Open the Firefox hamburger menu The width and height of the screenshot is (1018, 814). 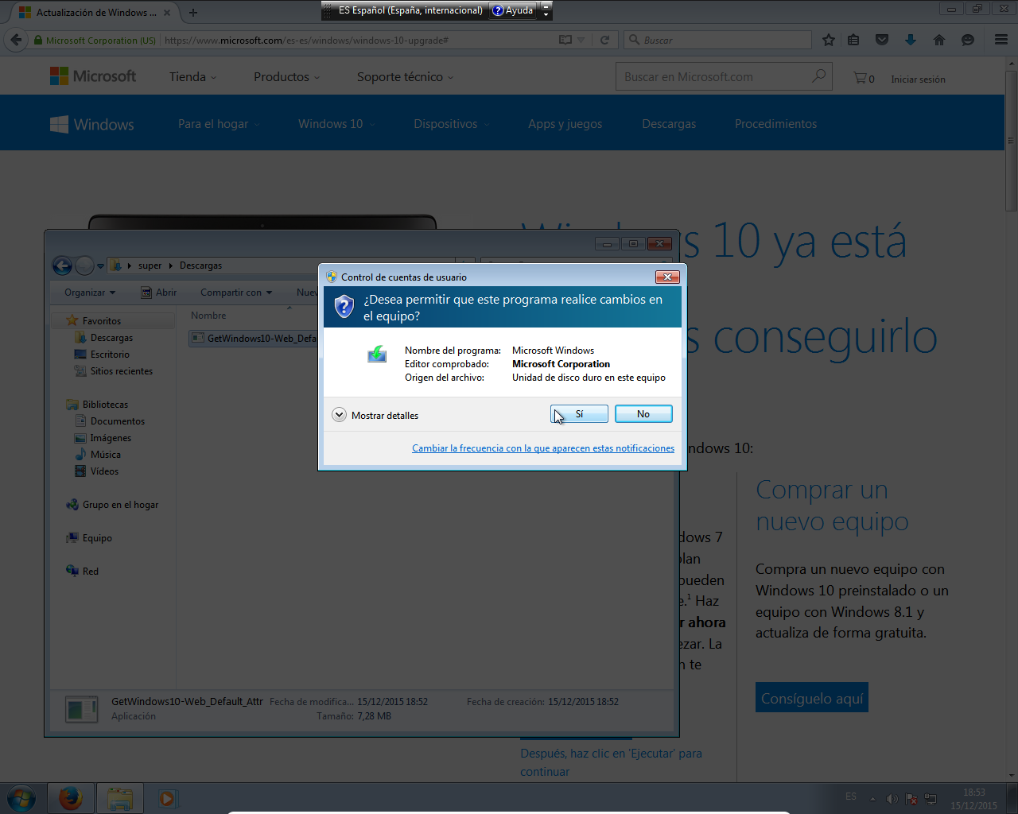tap(1001, 38)
